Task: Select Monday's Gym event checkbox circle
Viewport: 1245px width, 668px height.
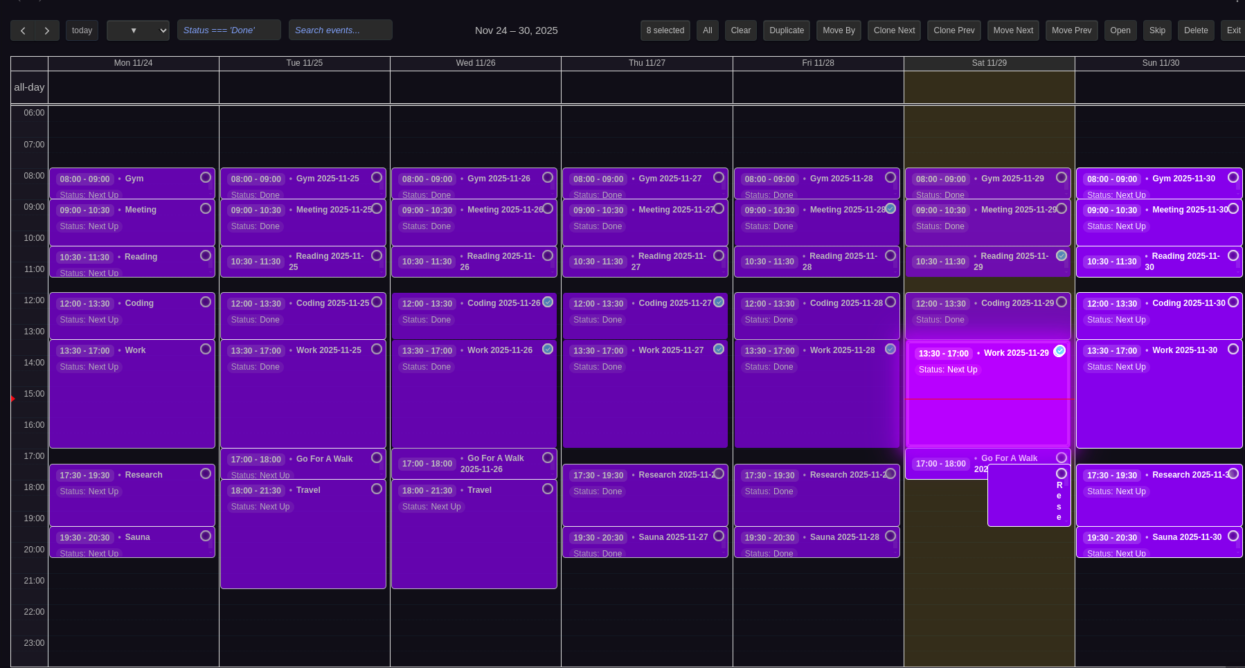Action: coord(206,177)
